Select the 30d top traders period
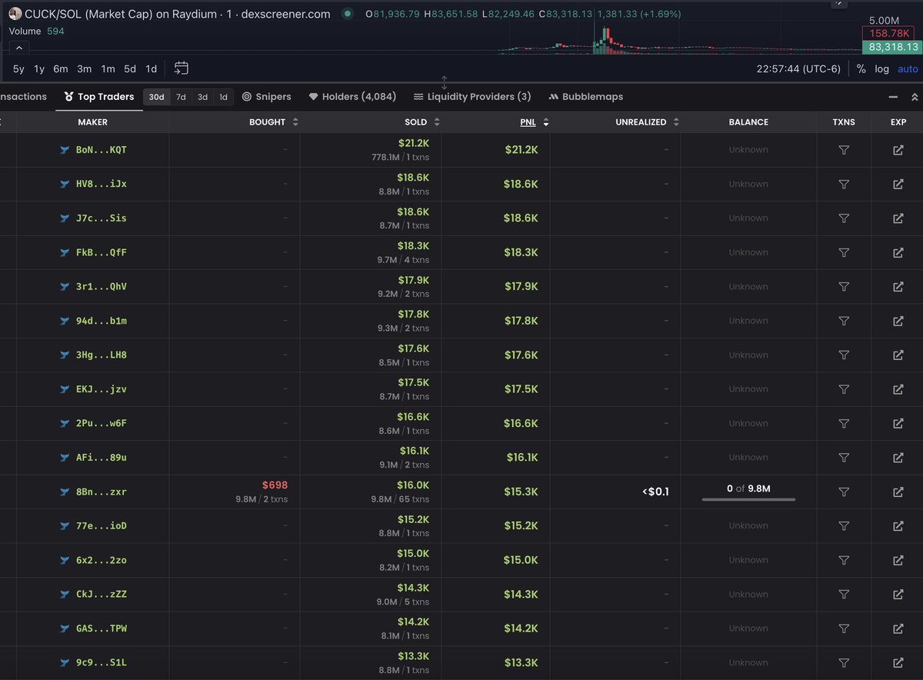The width and height of the screenshot is (923, 680). pyautogui.click(x=157, y=97)
